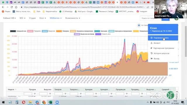Open the browser home page icon
187x105 pixels.
point(16,7)
